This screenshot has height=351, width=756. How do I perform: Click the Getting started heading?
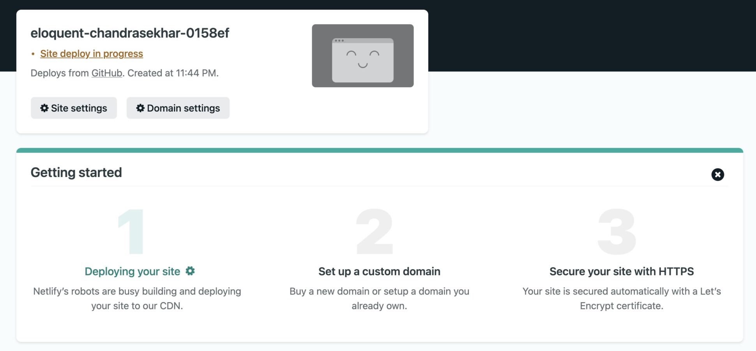[76, 172]
